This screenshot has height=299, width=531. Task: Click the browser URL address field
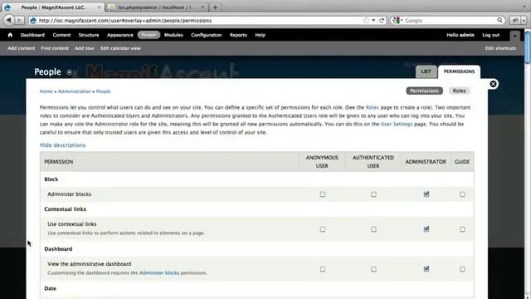pos(200,21)
